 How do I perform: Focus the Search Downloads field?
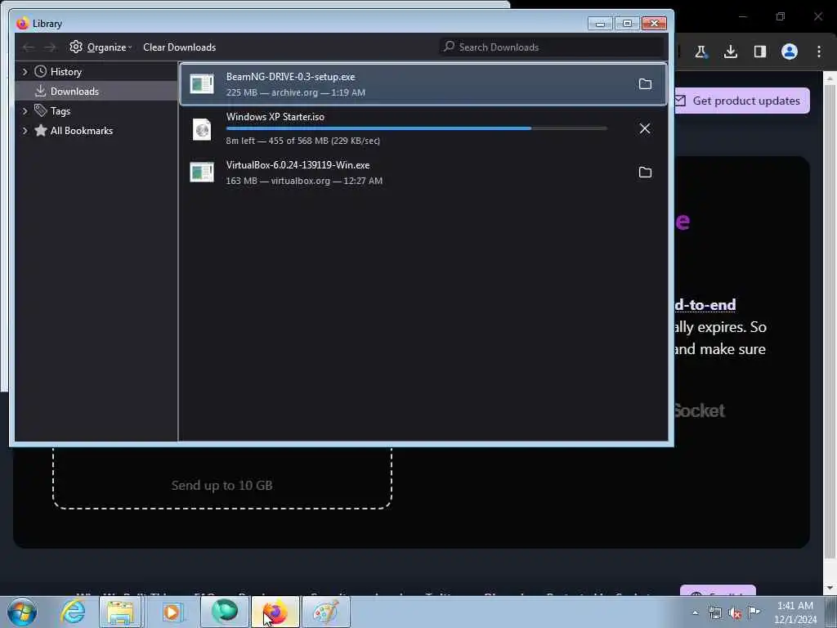(x=552, y=47)
